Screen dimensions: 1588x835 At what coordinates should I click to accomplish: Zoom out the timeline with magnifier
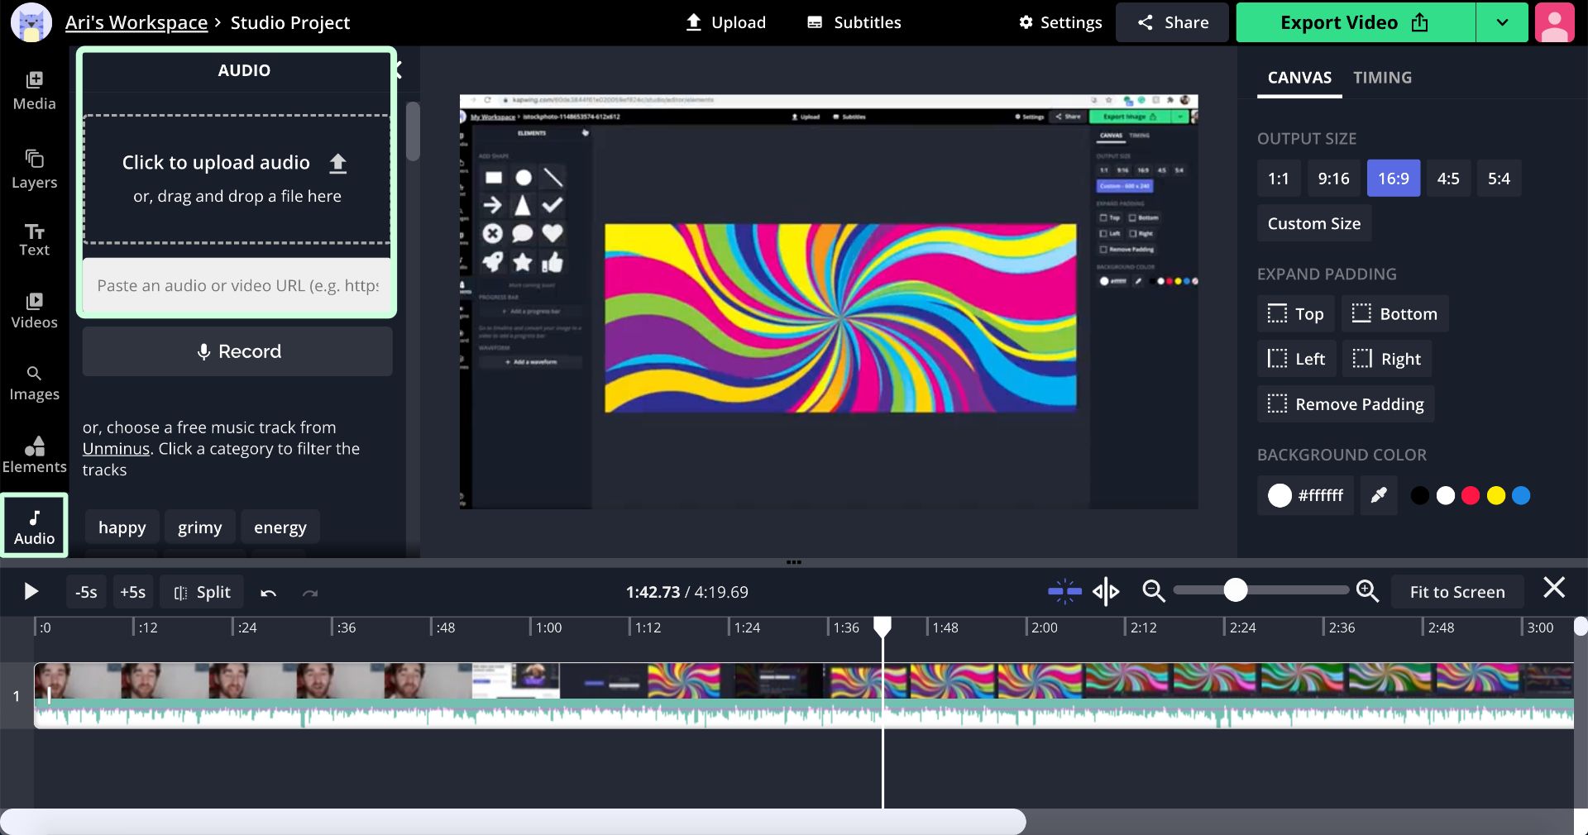tap(1153, 591)
